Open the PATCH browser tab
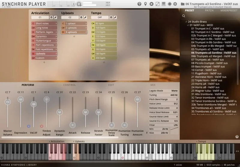This screenshot has height=167, width=240. 209,10
